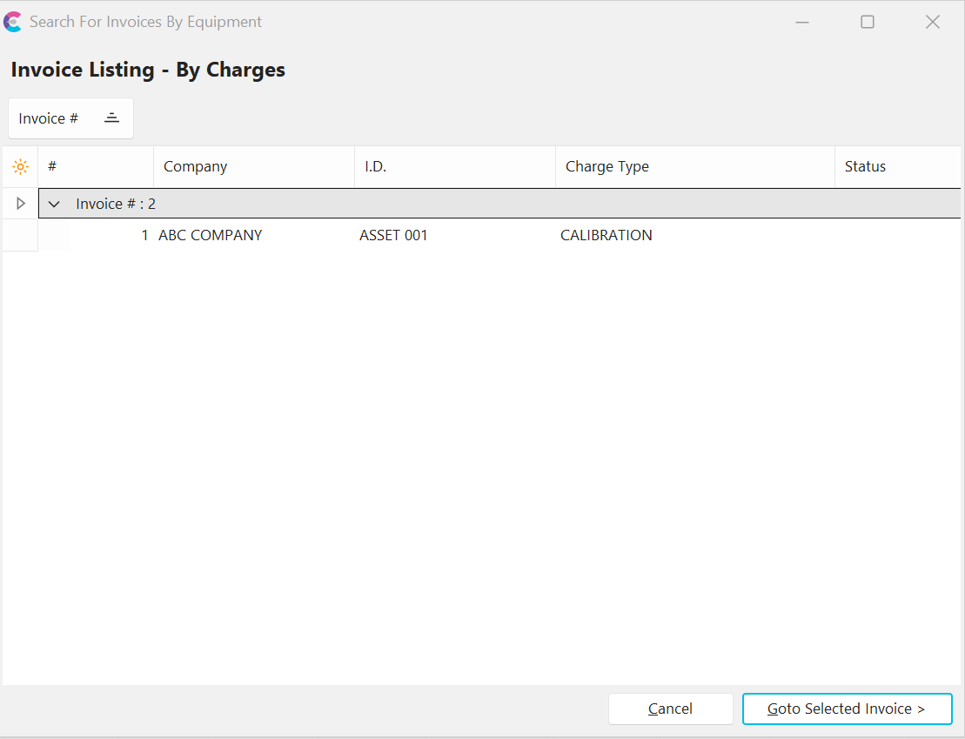This screenshot has width=965, height=739.
Task: Sort by the Company column header
Action: click(253, 166)
